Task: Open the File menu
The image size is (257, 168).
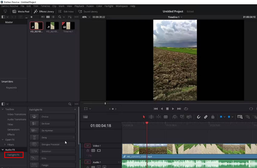Action: pyautogui.click(x=22, y=6)
